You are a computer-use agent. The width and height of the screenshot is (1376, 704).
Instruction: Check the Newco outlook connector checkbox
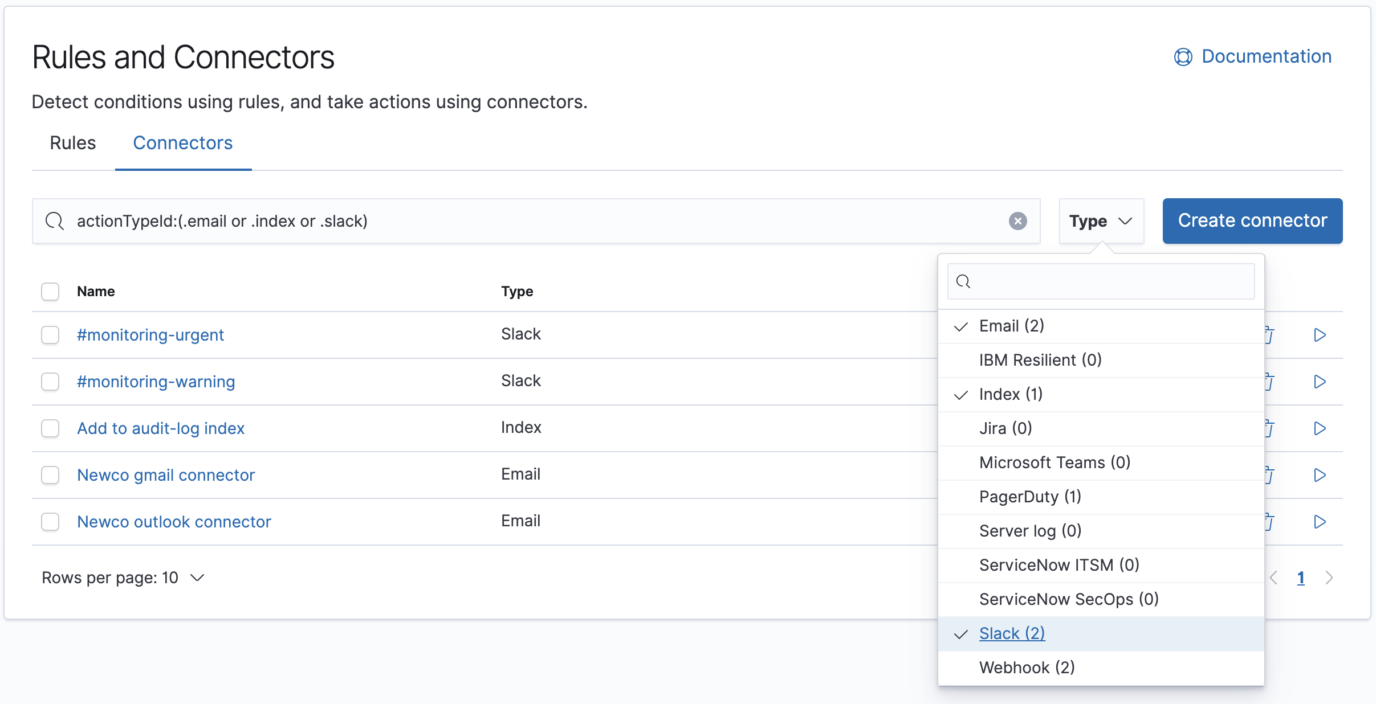(x=50, y=522)
